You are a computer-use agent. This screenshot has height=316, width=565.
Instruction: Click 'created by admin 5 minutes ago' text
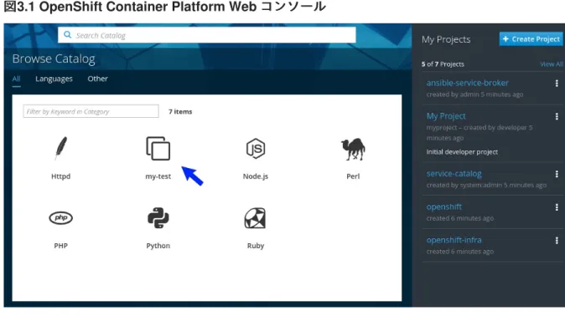(475, 94)
